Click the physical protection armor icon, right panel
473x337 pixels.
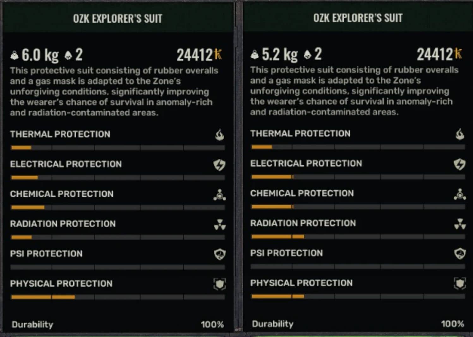tap(460, 283)
